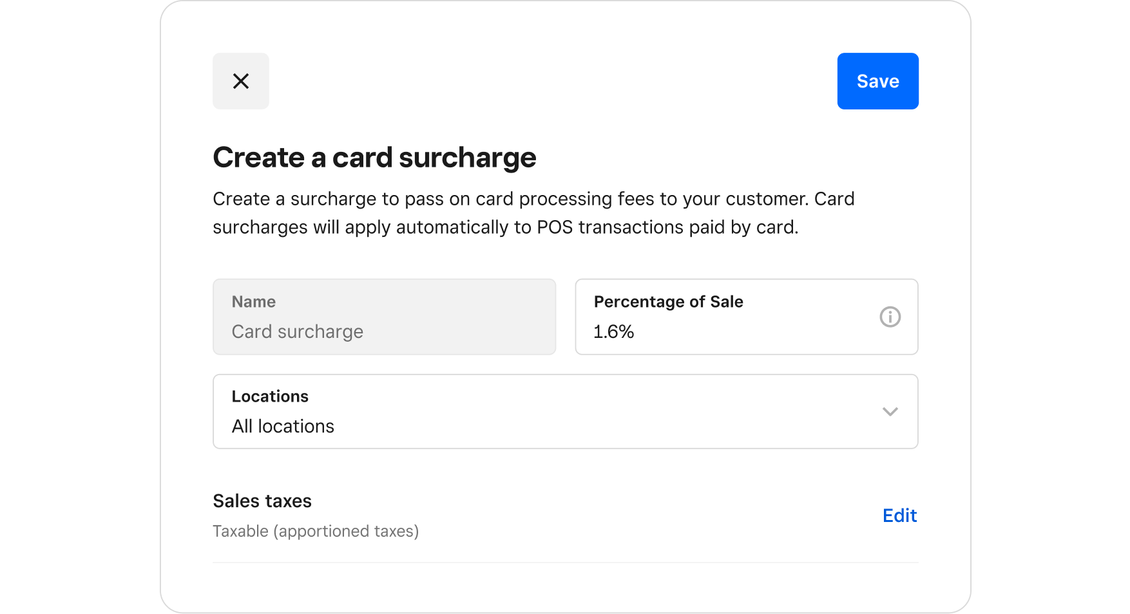Click the info icon beside Percentage of Sale
Viewport: 1130px width, 614px height.
[x=890, y=317]
